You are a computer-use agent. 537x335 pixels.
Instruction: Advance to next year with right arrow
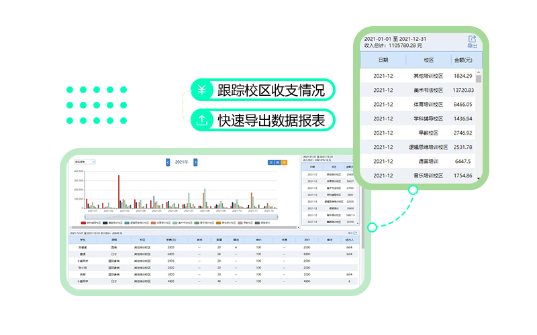[x=195, y=162]
